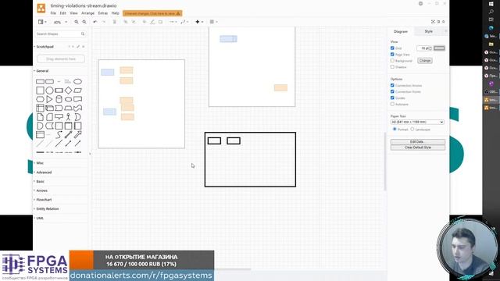Open the Extras menu
The width and height of the screenshot is (500, 281).
coord(102,13)
